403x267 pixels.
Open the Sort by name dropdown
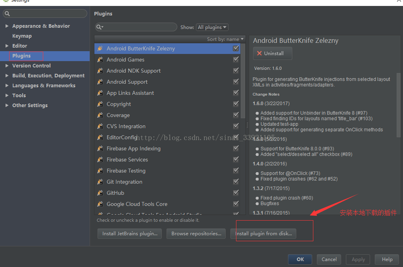click(225, 39)
